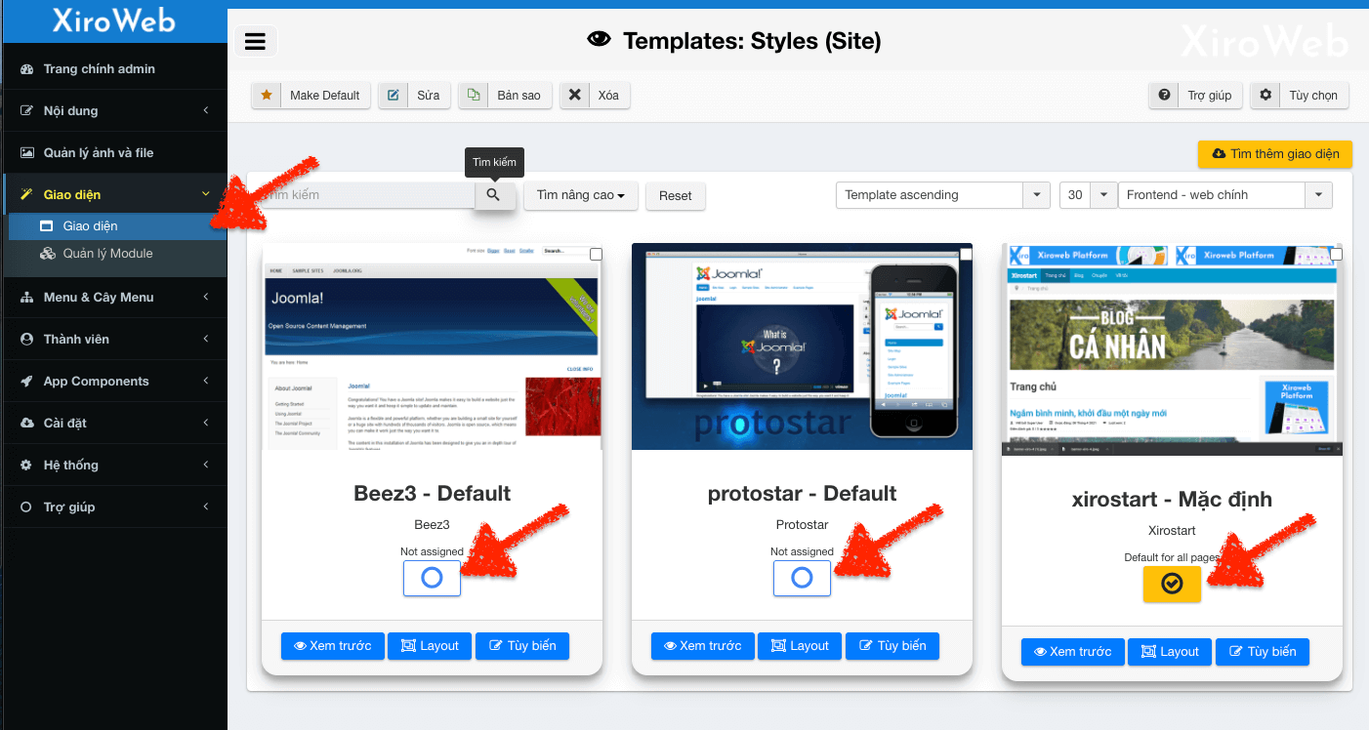
Task: Select the Quản lý Module submenu item
Action: (117, 254)
